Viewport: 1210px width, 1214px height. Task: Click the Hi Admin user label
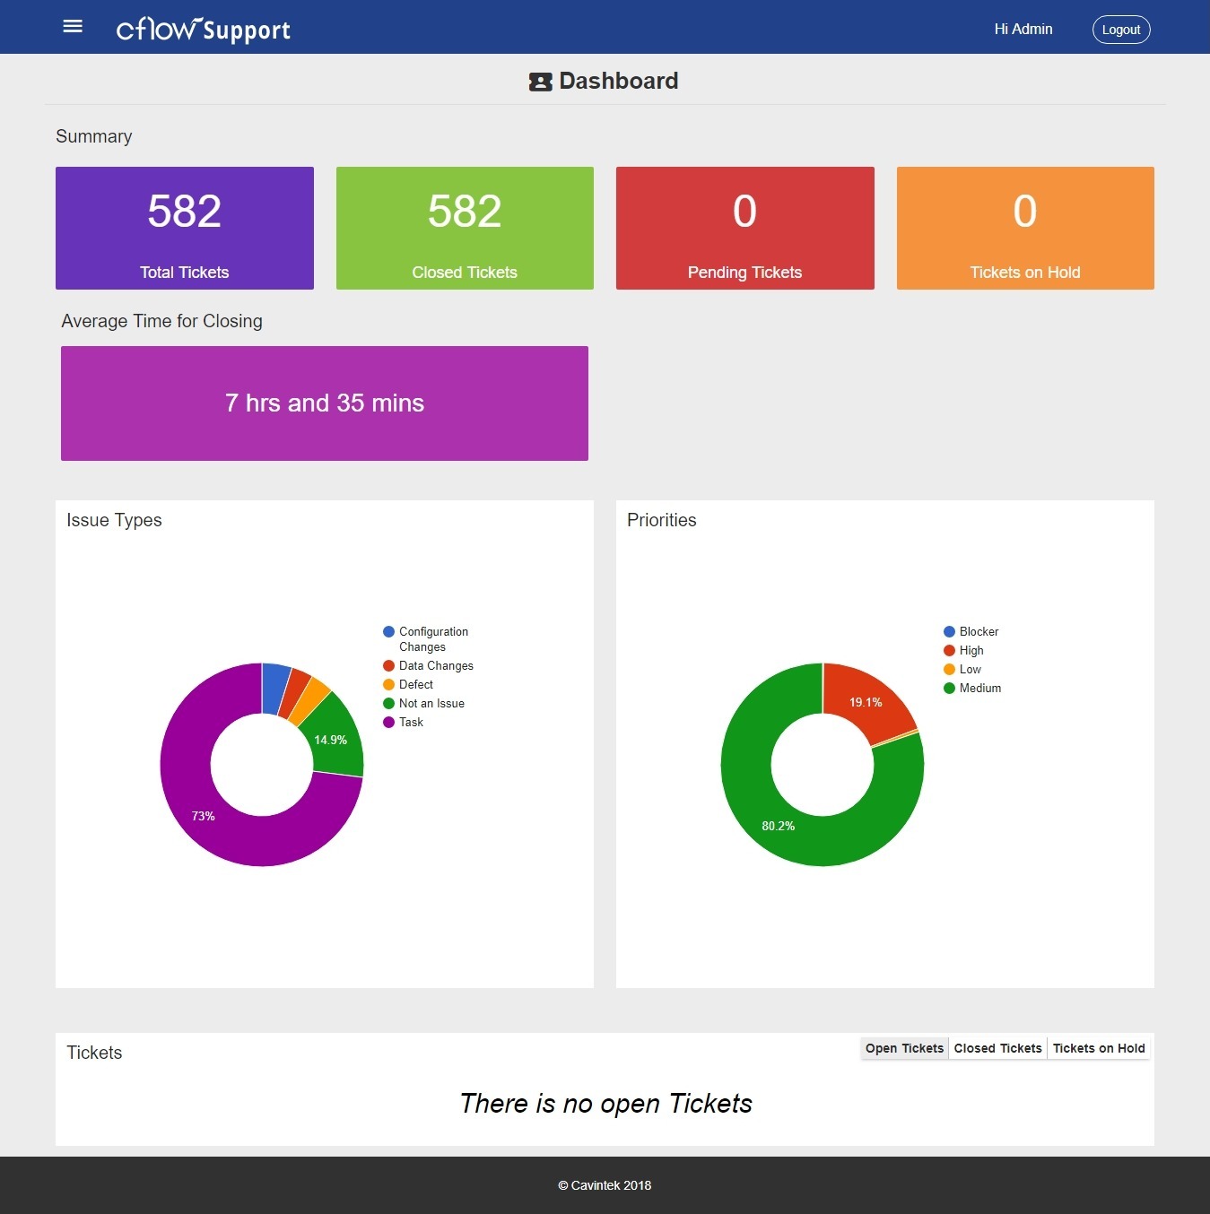tap(1023, 30)
